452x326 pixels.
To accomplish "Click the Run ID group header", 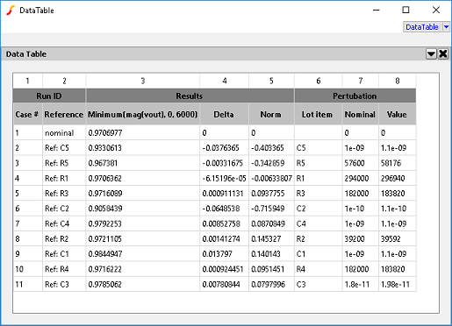I will coord(49,96).
